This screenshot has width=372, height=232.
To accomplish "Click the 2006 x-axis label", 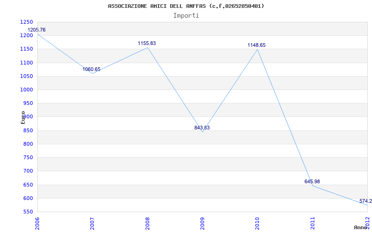I will click(x=37, y=224).
